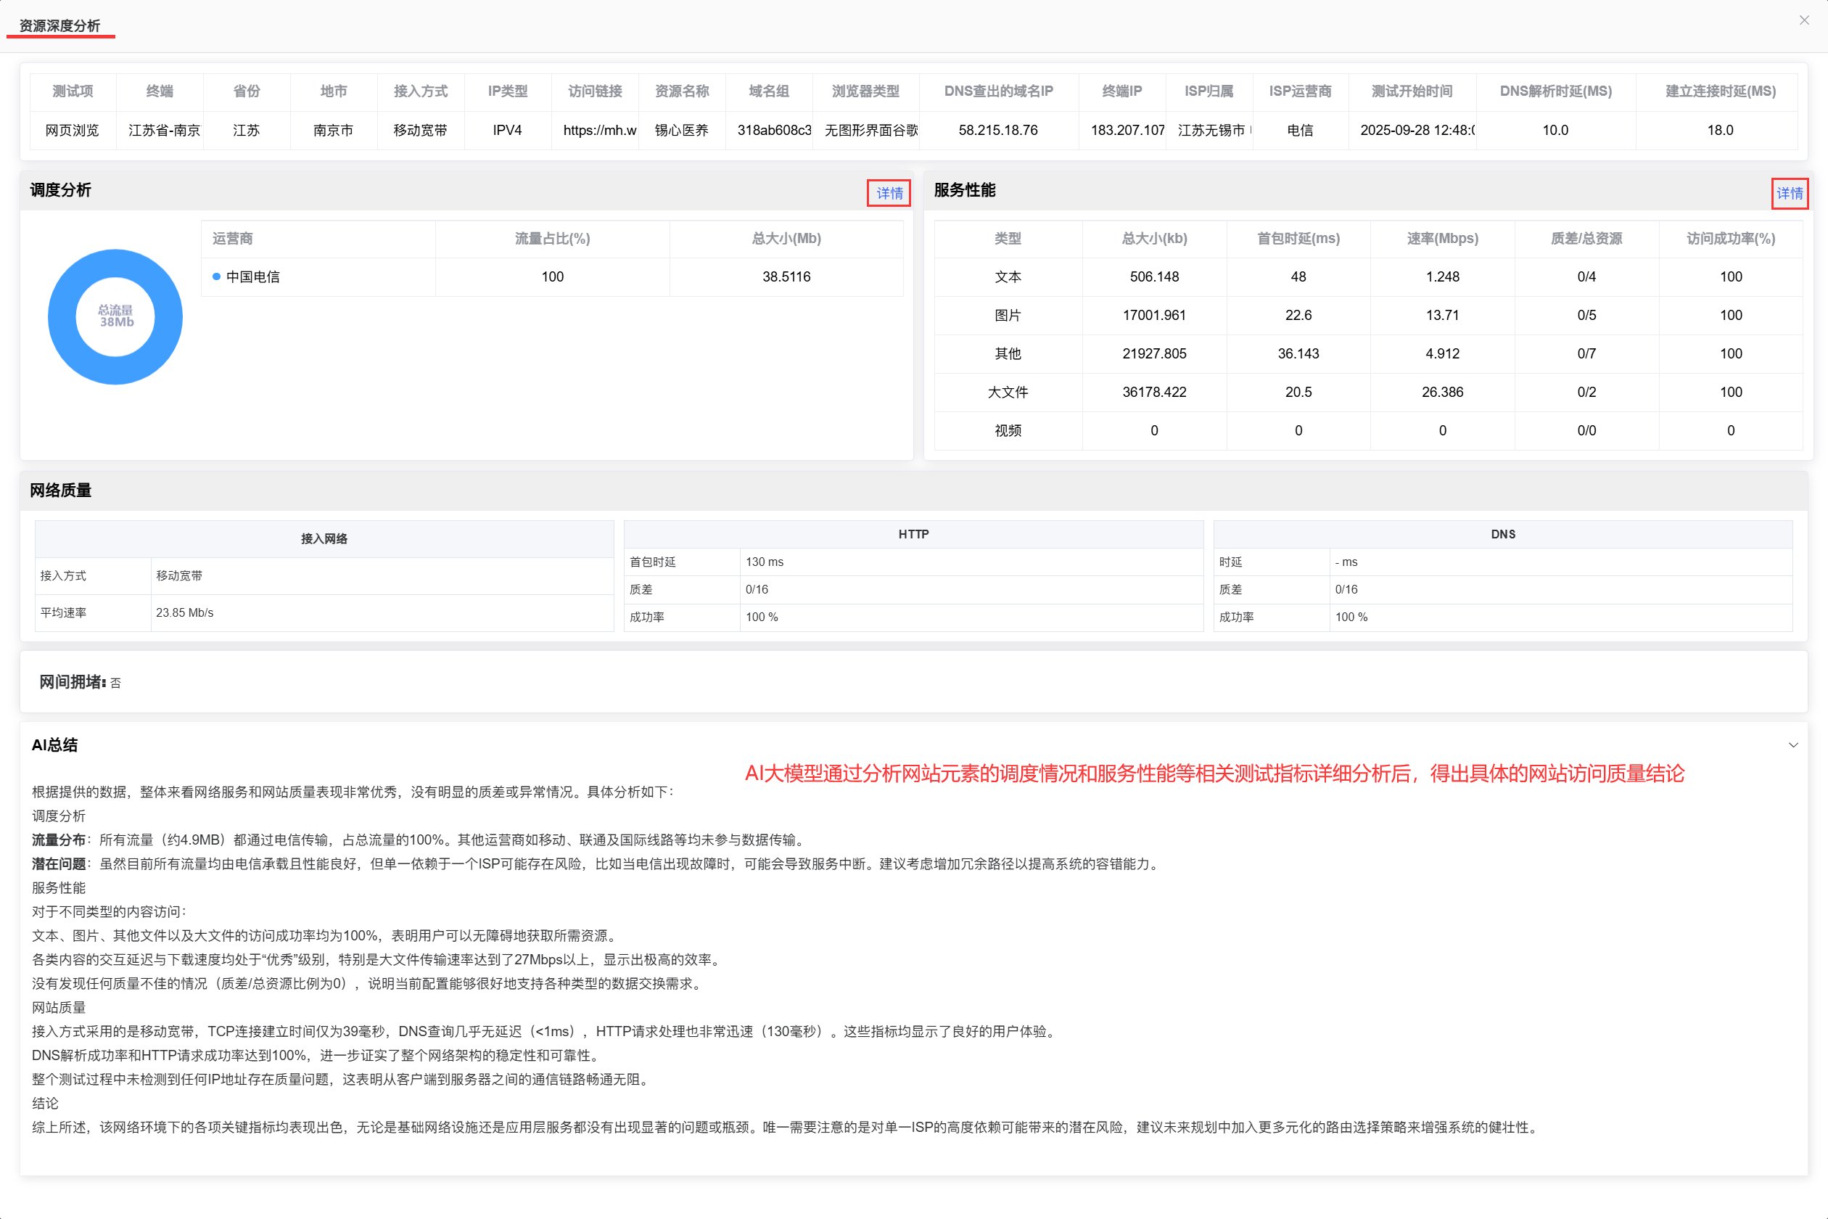The image size is (1828, 1219).
Task: Open 详情 link in 服务性能 panel
Action: tap(1789, 193)
